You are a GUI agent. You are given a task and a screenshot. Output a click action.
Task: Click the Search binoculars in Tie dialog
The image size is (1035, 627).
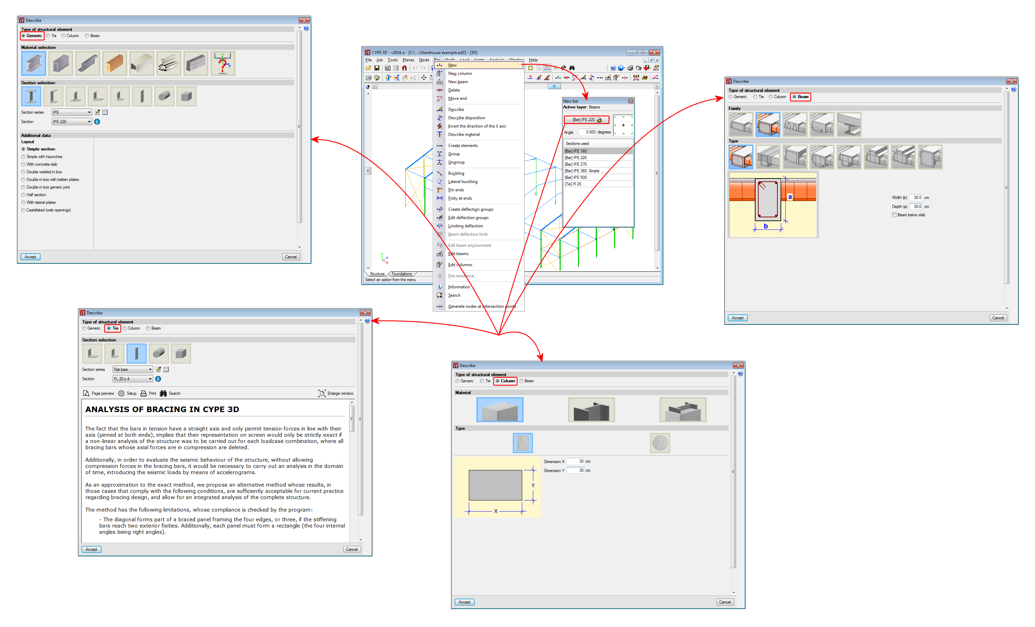[x=163, y=393]
